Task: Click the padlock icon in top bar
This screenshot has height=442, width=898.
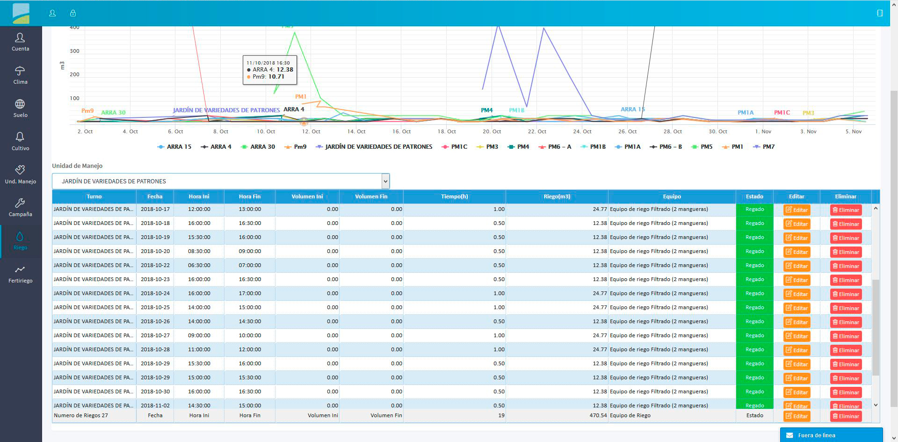Action: point(73,13)
